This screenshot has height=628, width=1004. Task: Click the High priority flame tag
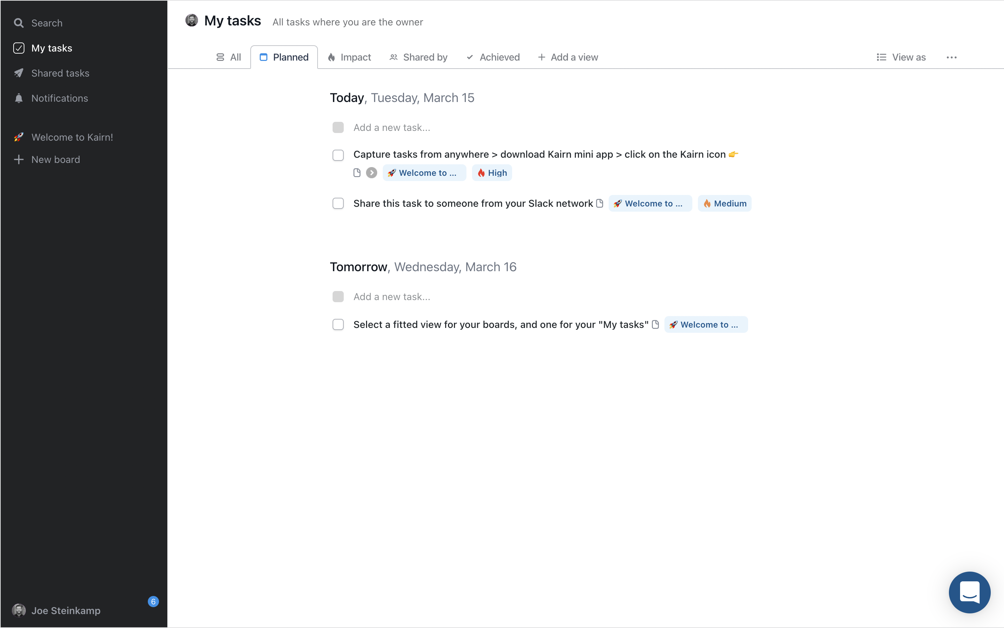tap(492, 173)
